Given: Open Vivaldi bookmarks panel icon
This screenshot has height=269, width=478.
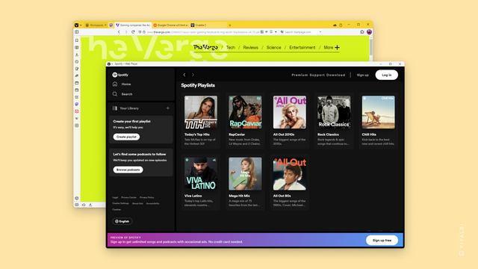Looking at the screenshot, I should (77, 40).
